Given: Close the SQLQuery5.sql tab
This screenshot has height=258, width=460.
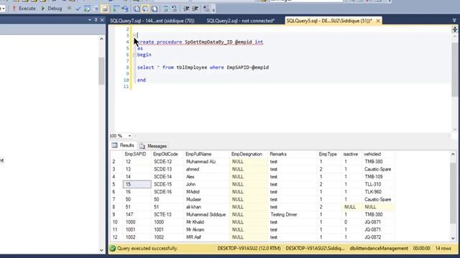Looking at the screenshot, I should [378, 21].
